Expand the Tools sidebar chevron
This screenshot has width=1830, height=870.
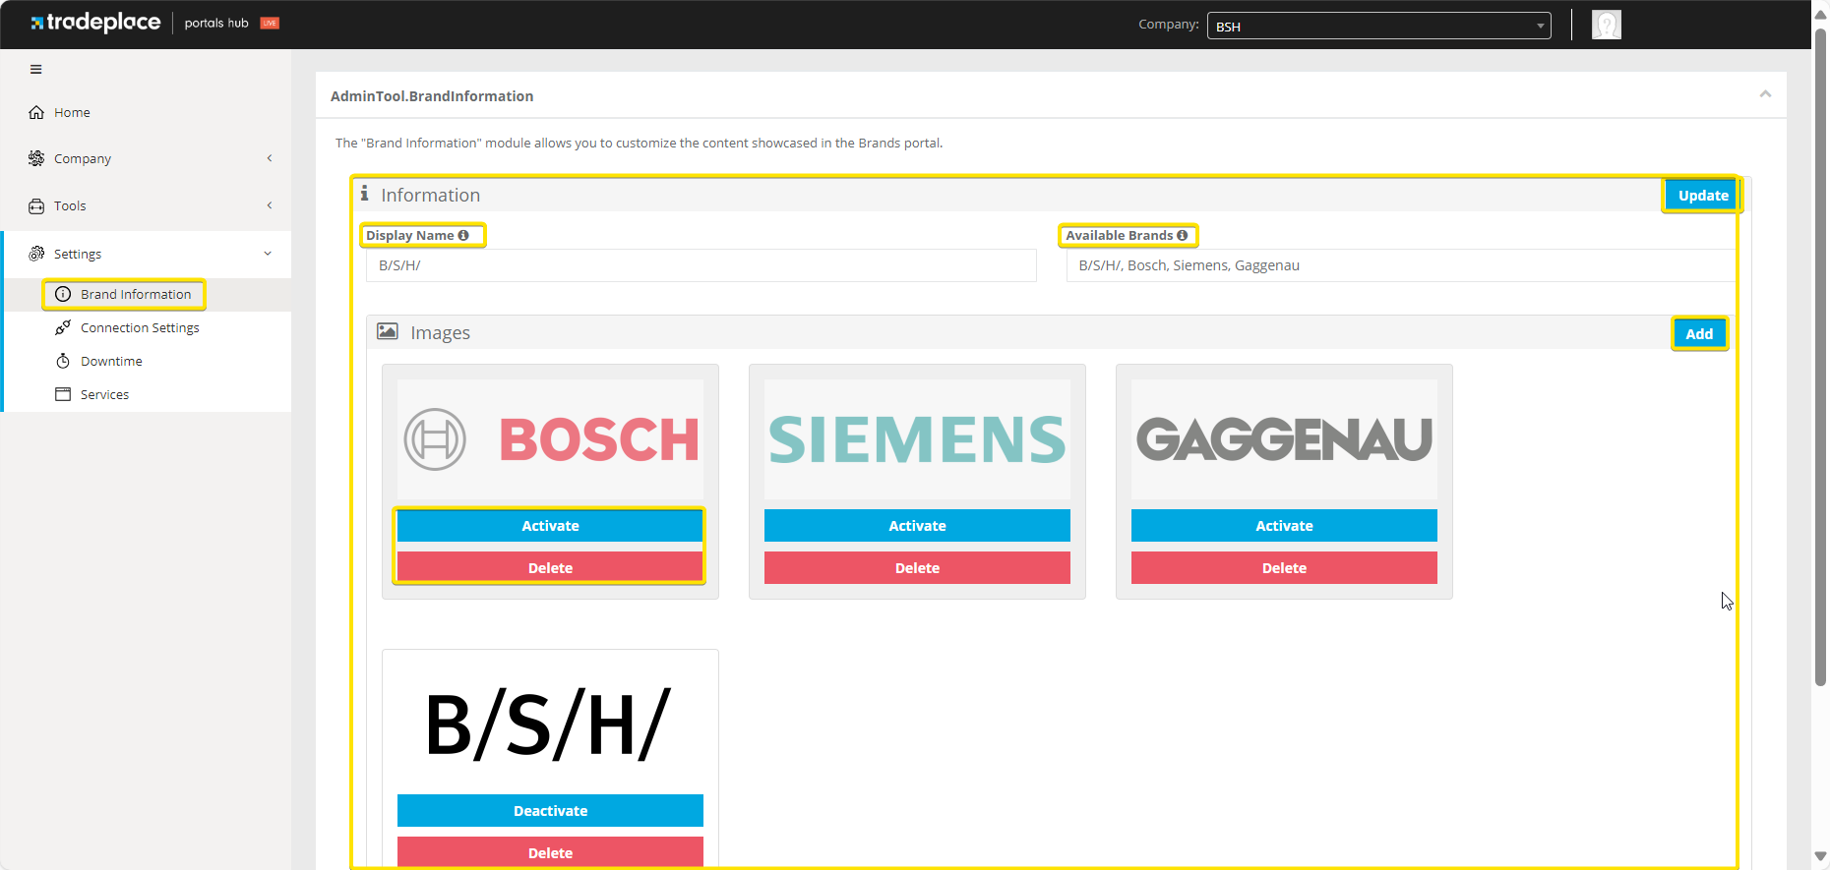[270, 205]
